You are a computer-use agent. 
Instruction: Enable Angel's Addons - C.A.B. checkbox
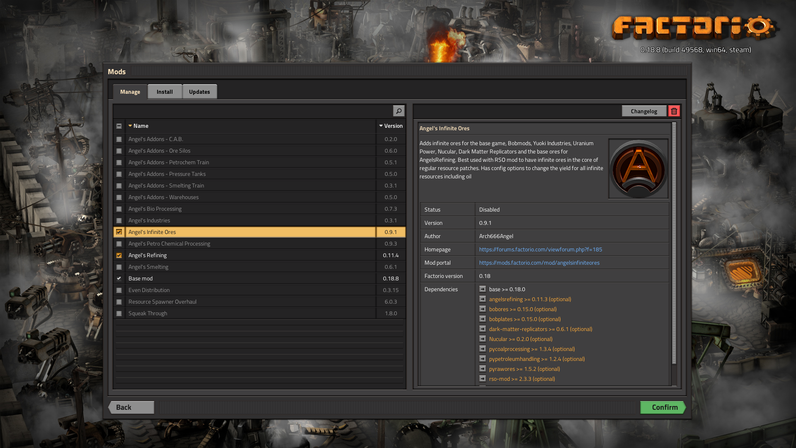pos(119,139)
